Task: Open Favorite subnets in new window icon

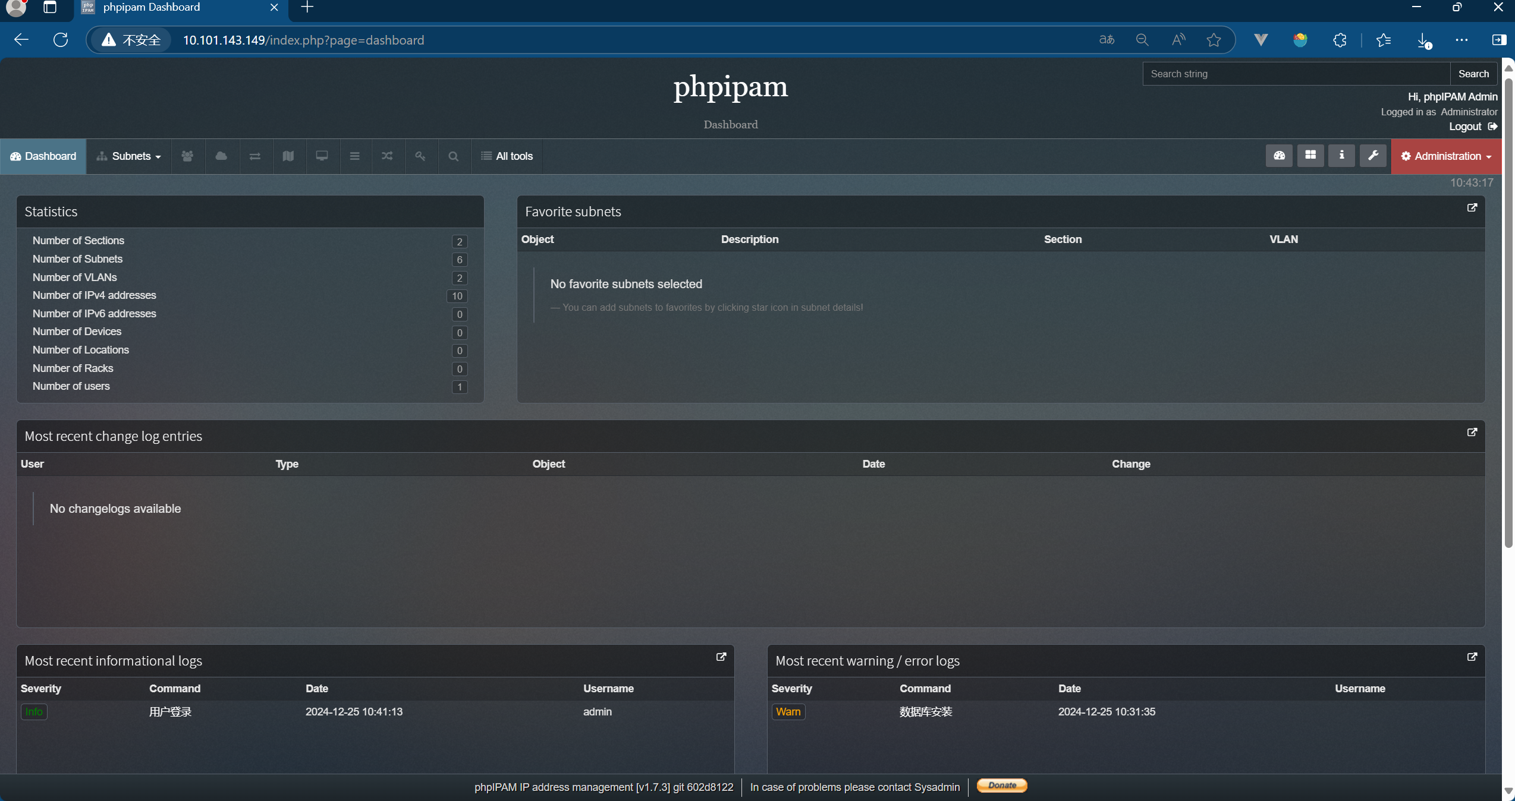Action: click(1472, 208)
